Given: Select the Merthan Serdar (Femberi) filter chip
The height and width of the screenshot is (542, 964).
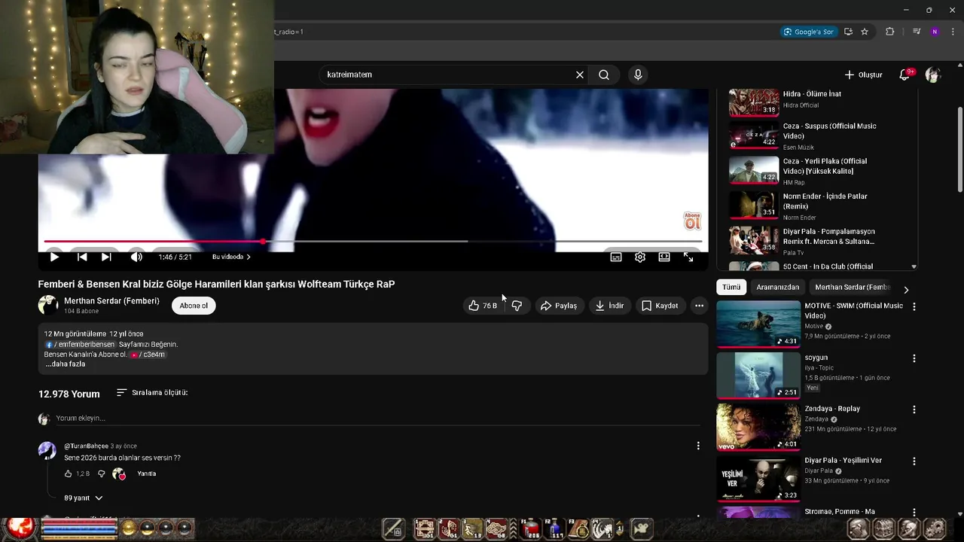Looking at the screenshot, I should [x=853, y=287].
